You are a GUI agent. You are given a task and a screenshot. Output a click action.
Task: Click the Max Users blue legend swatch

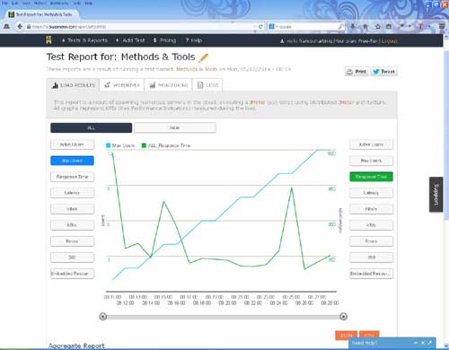pyautogui.click(x=109, y=145)
